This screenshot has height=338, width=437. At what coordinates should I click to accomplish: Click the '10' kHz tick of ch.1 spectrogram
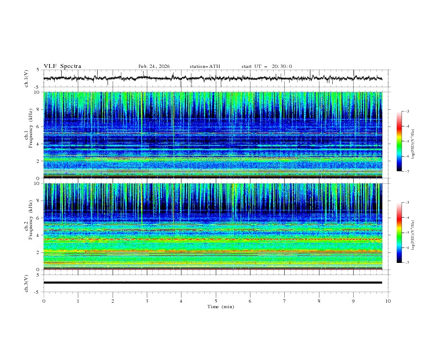point(37,92)
